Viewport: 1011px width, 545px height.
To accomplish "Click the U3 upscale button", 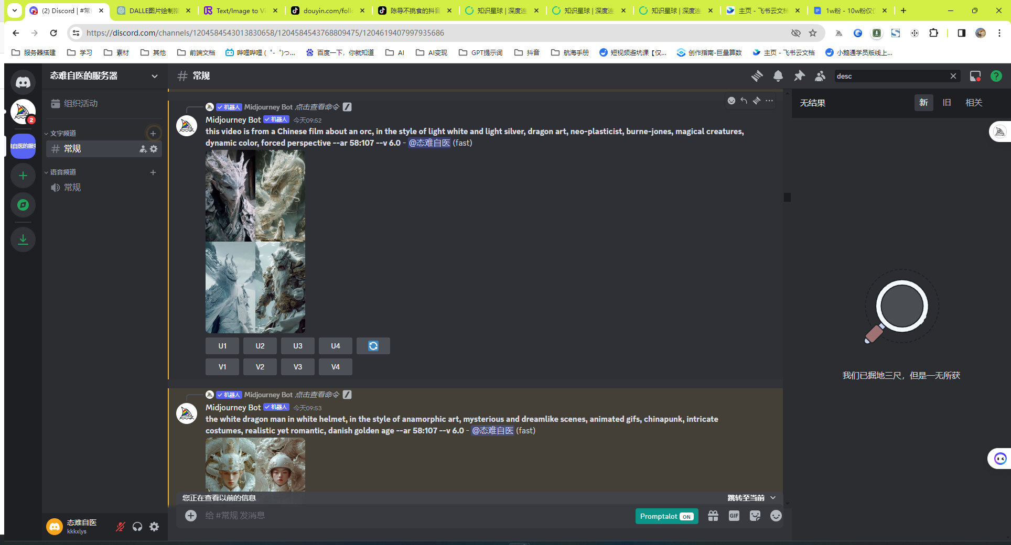I will (x=298, y=346).
